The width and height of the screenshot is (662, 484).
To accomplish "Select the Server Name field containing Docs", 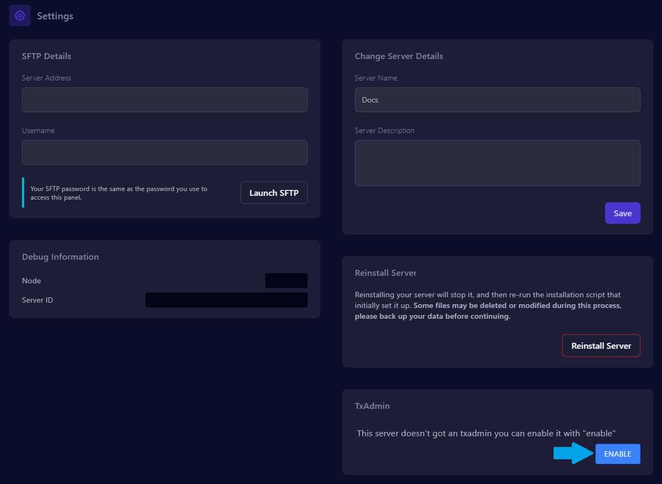I will 497,100.
